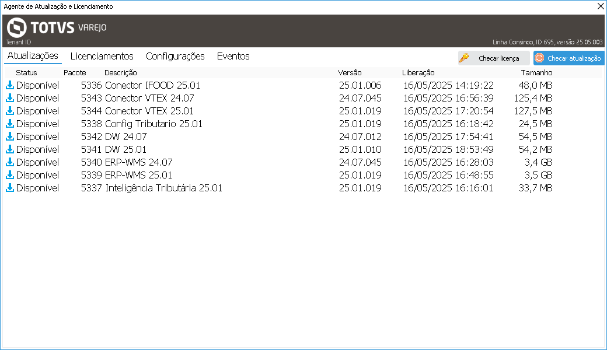Click download icon for ERP-WMS 24.07
This screenshot has width=607, height=350.
pyautogui.click(x=10, y=162)
